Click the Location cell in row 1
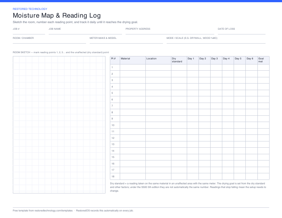 pyautogui.click(x=158, y=67)
